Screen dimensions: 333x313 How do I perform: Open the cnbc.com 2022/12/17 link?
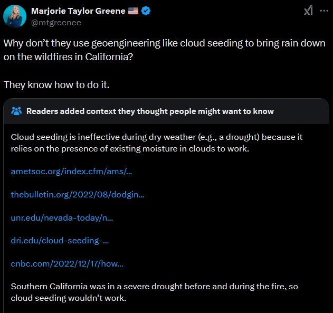[x=66, y=264]
